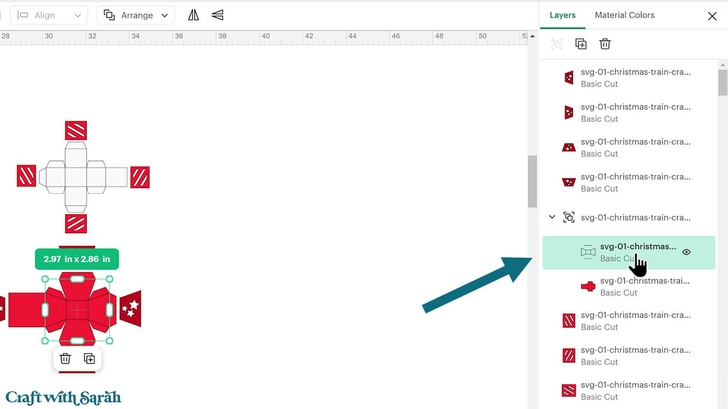The image size is (728, 409).
Task: Switch to the Layers tab
Action: pos(563,15)
